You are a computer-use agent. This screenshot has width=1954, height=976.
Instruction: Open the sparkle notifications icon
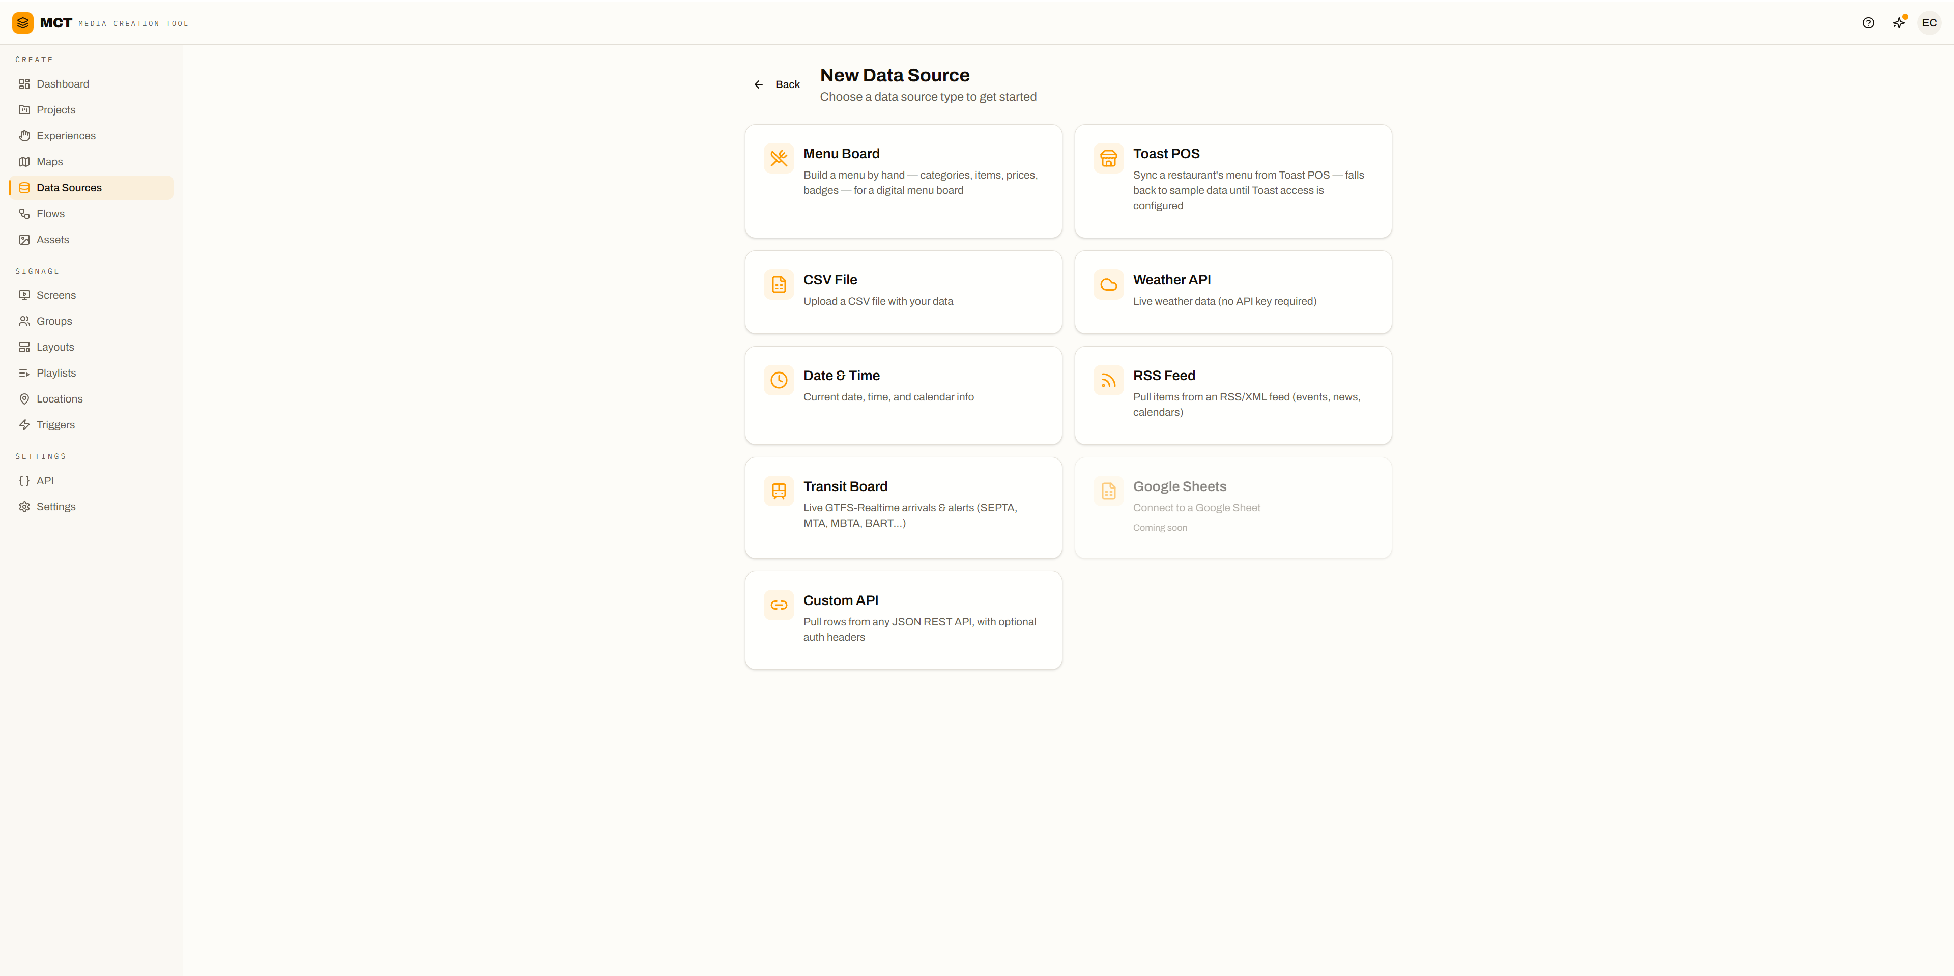pyautogui.click(x=1899, y=23)
